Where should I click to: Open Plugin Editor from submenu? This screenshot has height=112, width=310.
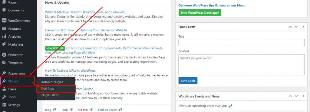click(x=50, y=95)
